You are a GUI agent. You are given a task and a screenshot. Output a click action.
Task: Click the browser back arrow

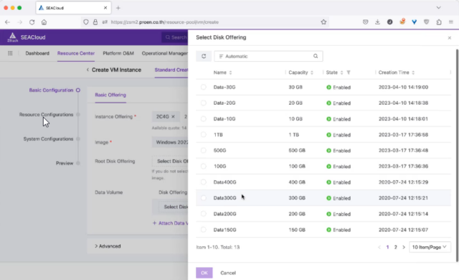8,22
